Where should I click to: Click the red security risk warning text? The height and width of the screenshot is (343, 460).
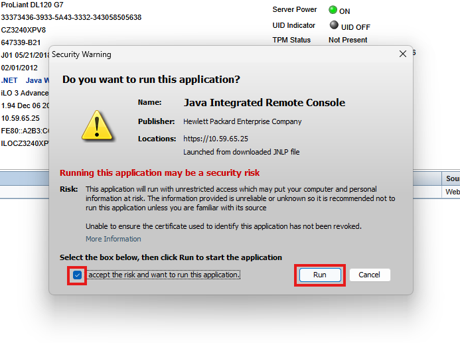point(159,173)
